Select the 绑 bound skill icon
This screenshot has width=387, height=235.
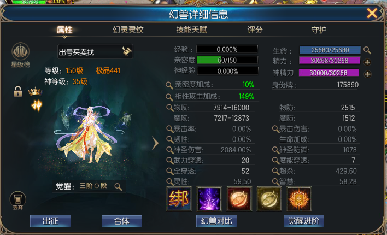tap(179, 199)
